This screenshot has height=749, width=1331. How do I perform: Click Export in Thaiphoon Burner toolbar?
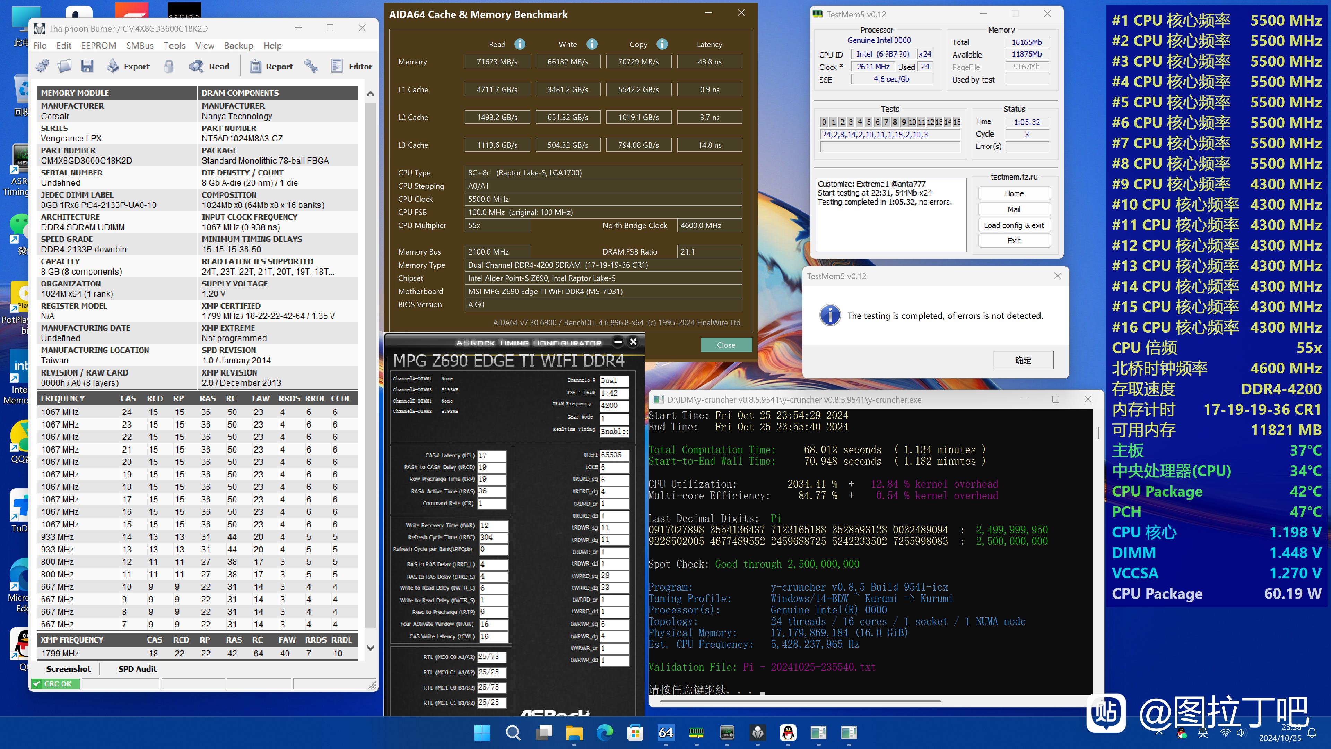pos(128,66)
